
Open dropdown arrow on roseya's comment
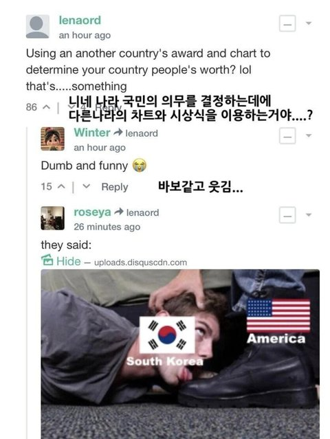point(309,215)
